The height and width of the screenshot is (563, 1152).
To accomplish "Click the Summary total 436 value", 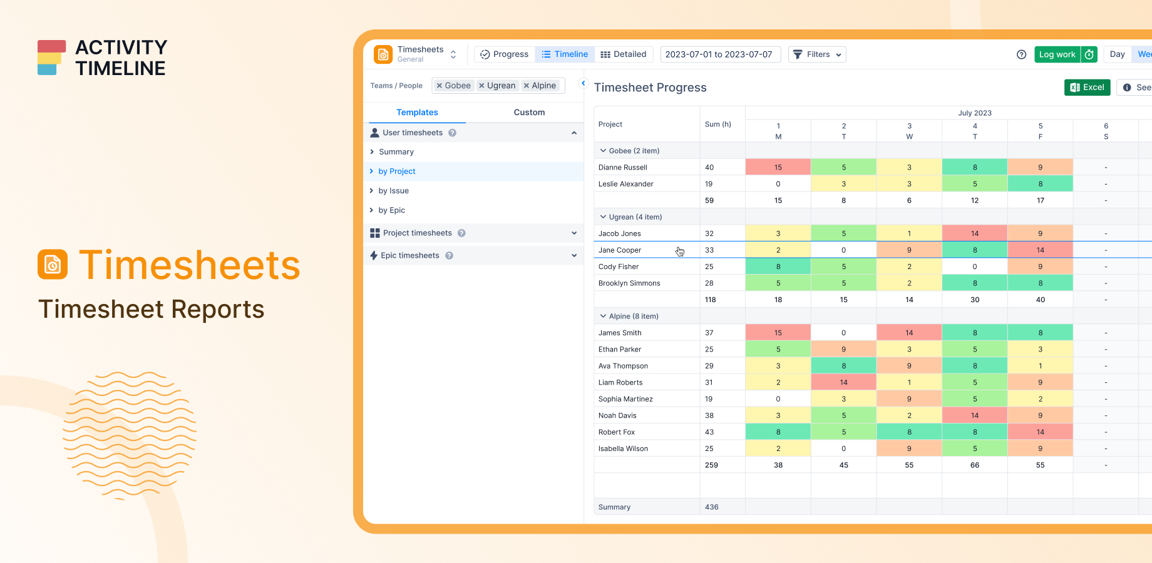I will pyautogui.click(x=712, y=507).
